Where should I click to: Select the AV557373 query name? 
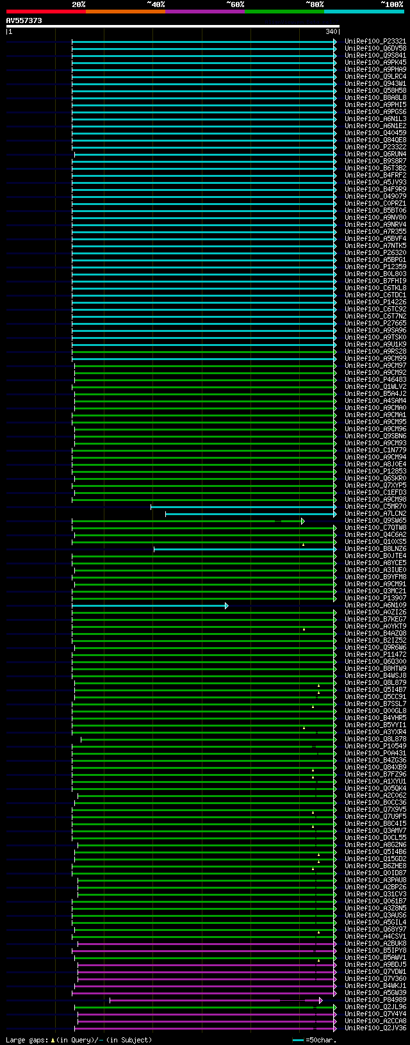click(24, 21)
